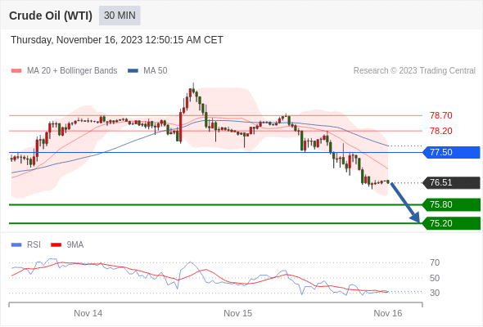Toggle the RSI legend entry
The image size is (483, 327).
[x=26, y=245]
